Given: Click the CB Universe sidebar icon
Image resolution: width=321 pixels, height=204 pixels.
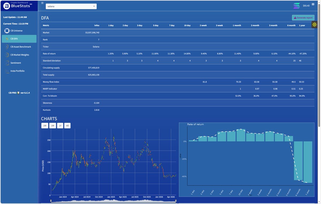Looking at the screenshot, I should point(7,31).
